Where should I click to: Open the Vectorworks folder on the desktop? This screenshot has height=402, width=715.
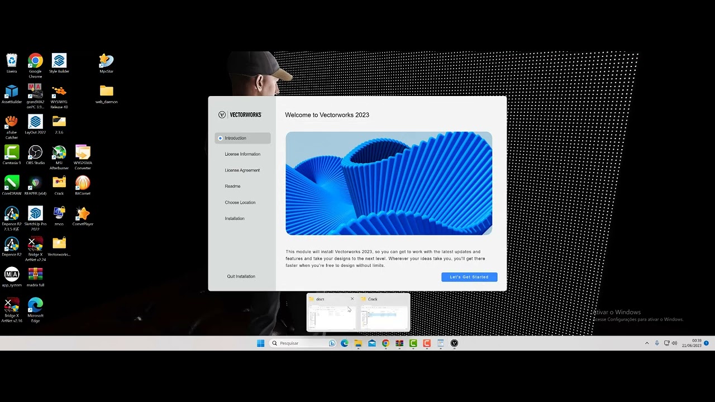point(59,246)
